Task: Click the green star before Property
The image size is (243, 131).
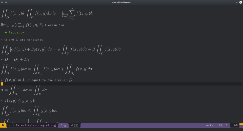Action: coord(6,32)
